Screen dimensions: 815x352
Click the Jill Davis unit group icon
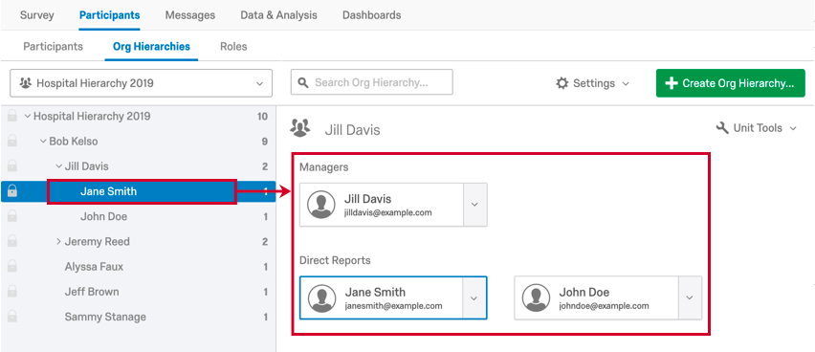(300, 128)
